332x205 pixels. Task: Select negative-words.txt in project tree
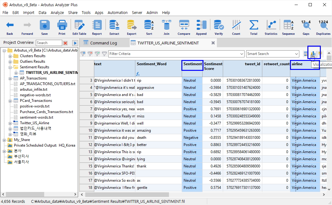(35, 95)
